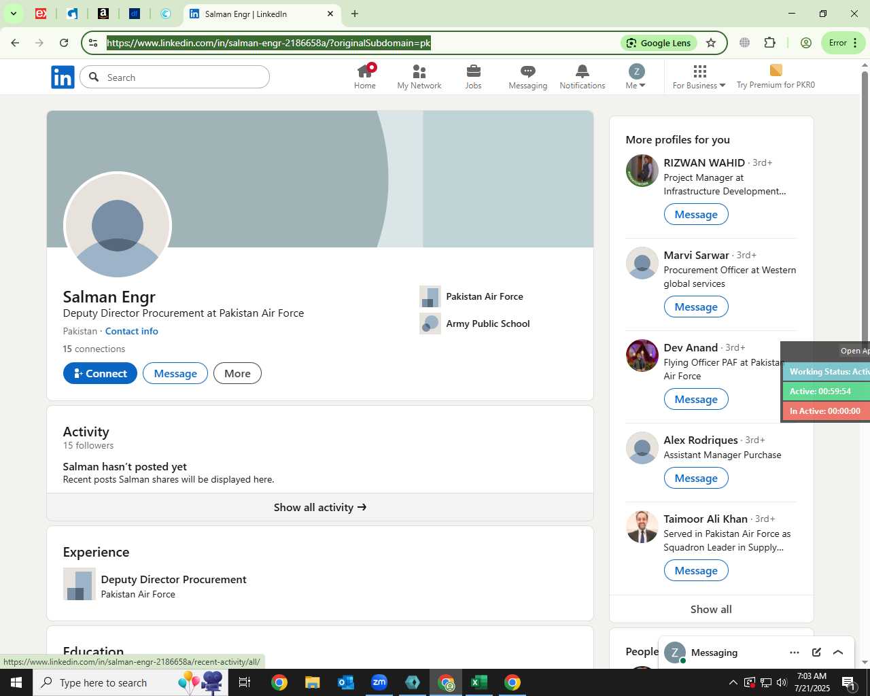Bookmark this page with star icon
Viewport: 870px width, 696px height.
(711, 43)
